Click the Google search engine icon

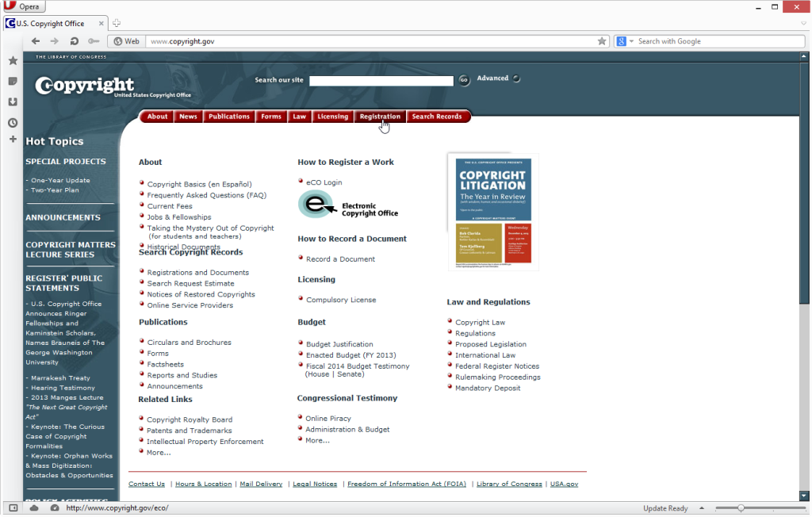coord(622,41)
